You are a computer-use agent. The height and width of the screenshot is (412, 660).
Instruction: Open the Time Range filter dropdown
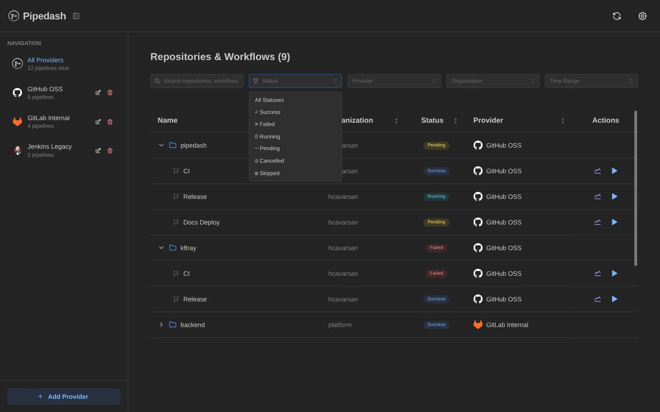(x=591, y=81)
